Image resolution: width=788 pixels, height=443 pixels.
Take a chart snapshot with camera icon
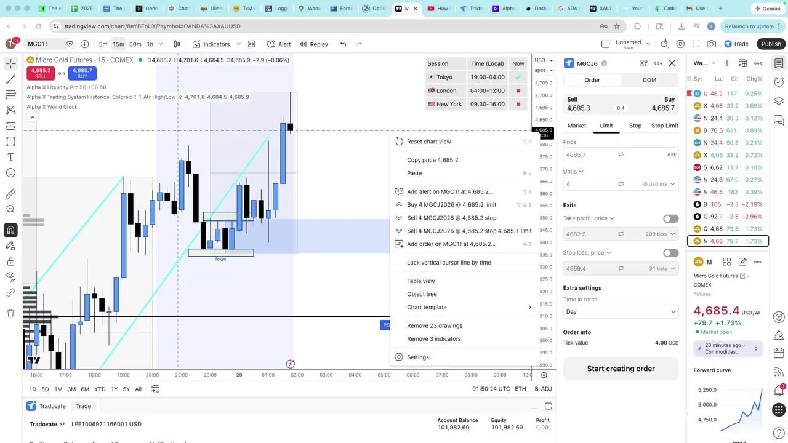pos(712,44)
